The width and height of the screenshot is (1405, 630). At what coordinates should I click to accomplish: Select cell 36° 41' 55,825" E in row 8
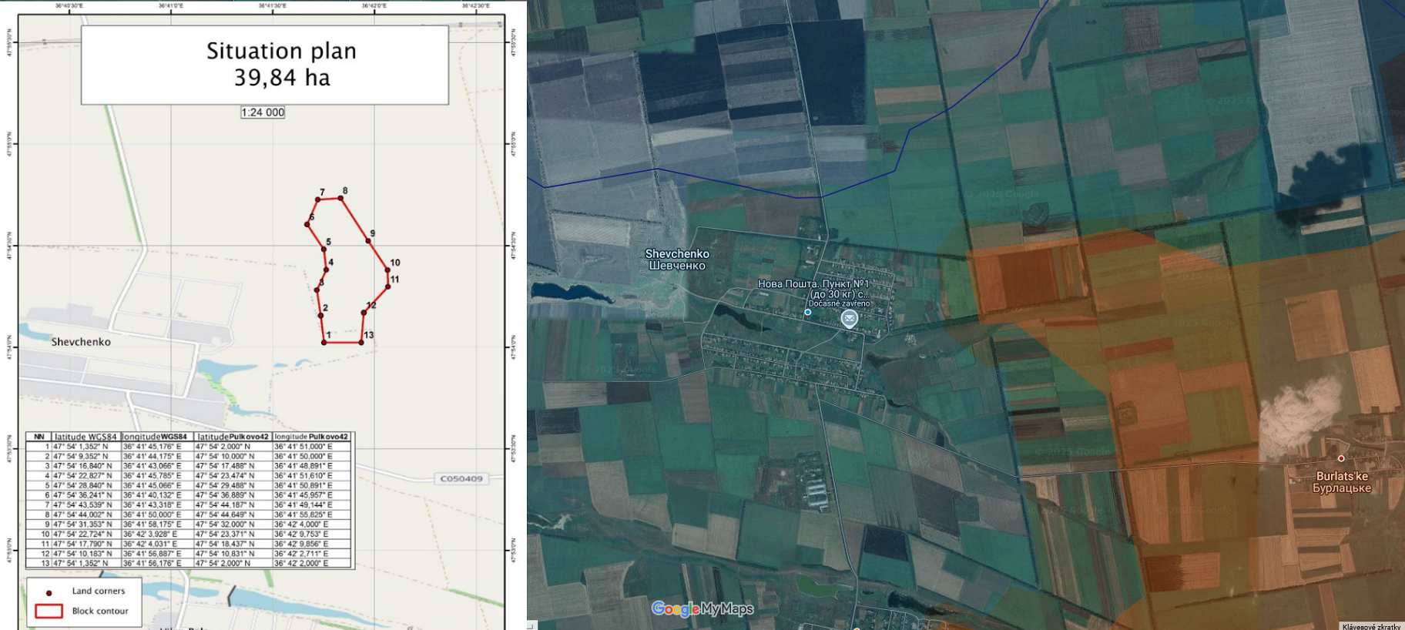(311, 514)
